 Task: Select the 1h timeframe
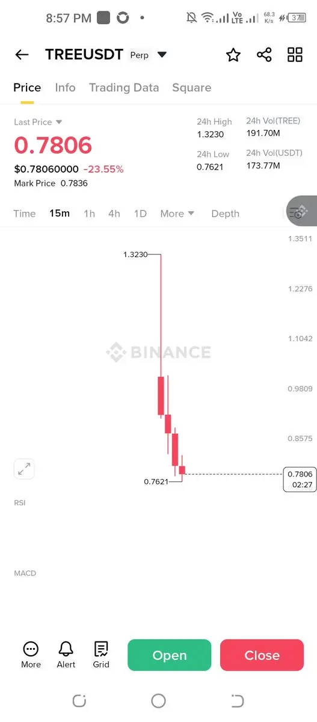coord(89,214)
